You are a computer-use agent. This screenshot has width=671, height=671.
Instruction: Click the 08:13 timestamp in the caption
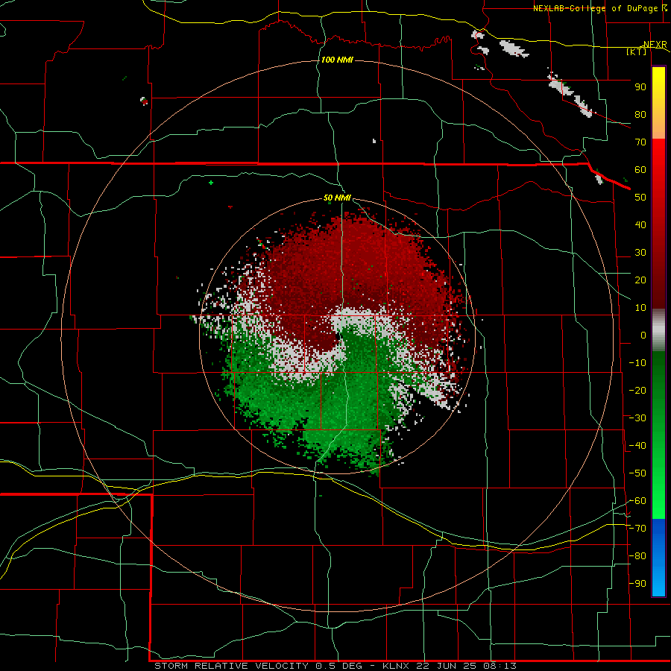pyautogui.click(x=500, y=666)
